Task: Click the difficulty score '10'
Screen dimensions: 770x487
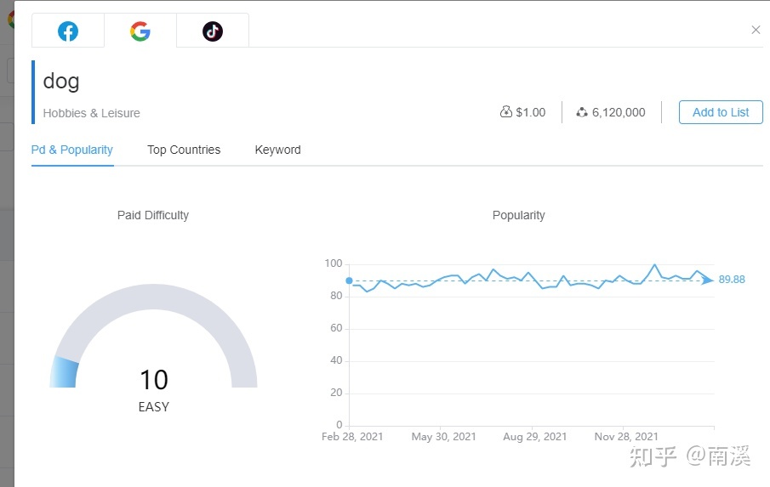Action: (x=154, y=380)
